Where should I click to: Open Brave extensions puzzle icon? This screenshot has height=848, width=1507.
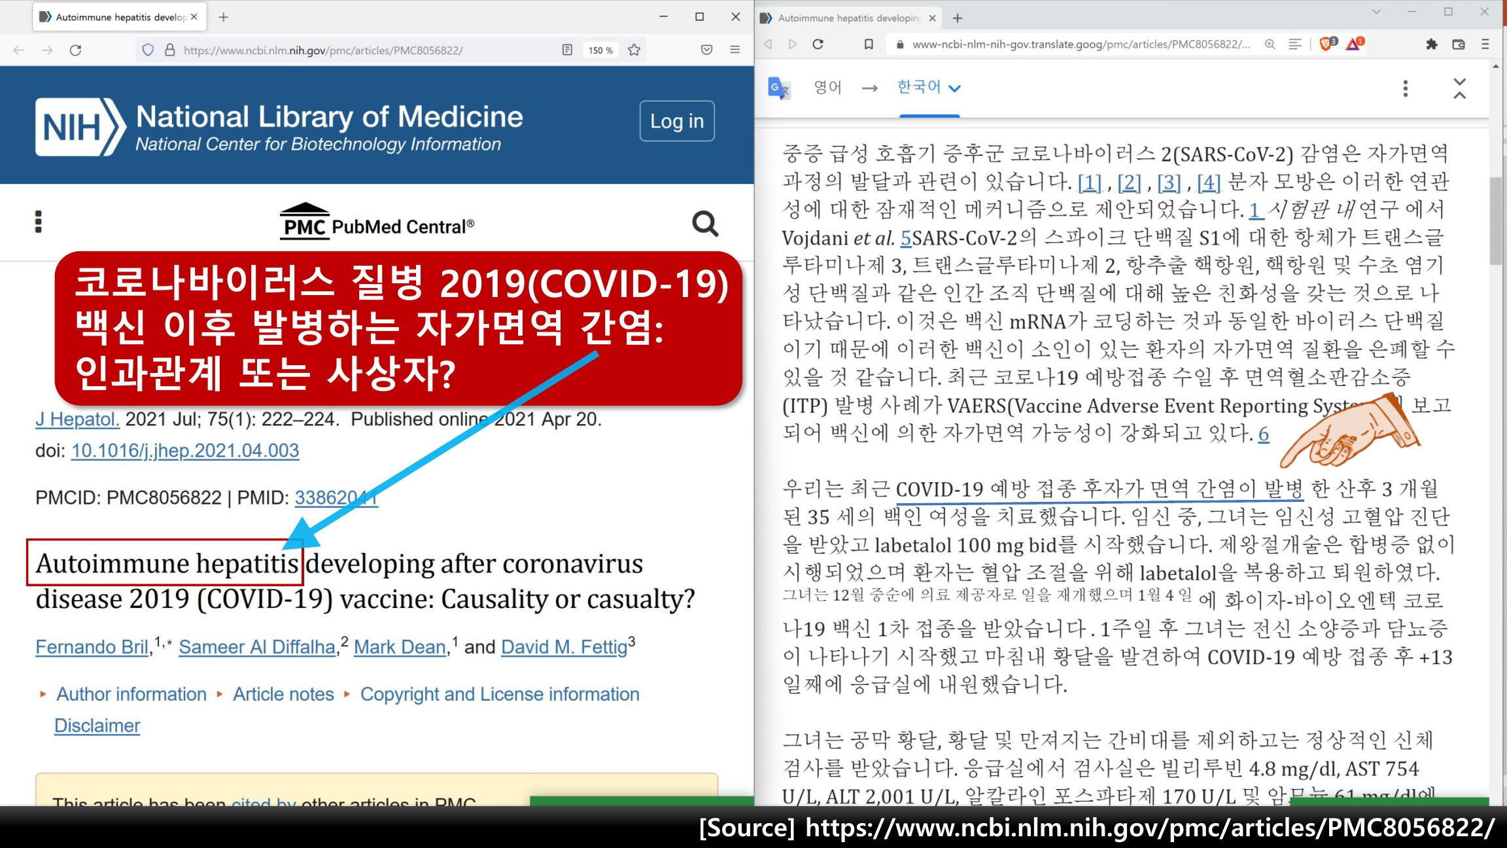click(x=1432, y=44)
